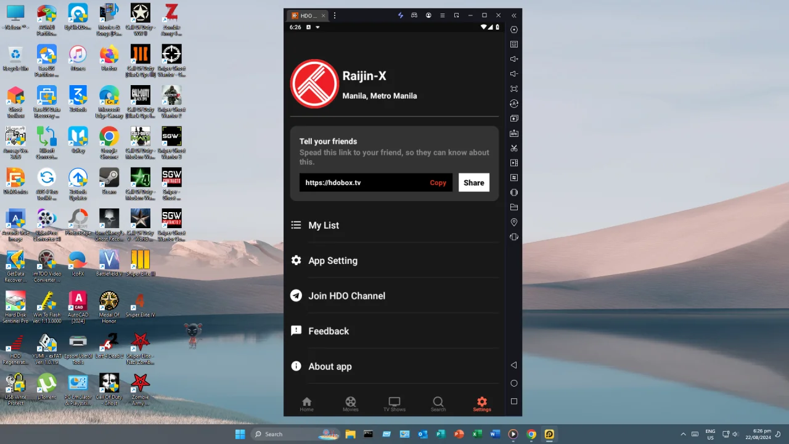The height and width of the screenshot is (444, 789).
Task: Open Recycle Bin on the desktop
Action: tap(15, 59)
